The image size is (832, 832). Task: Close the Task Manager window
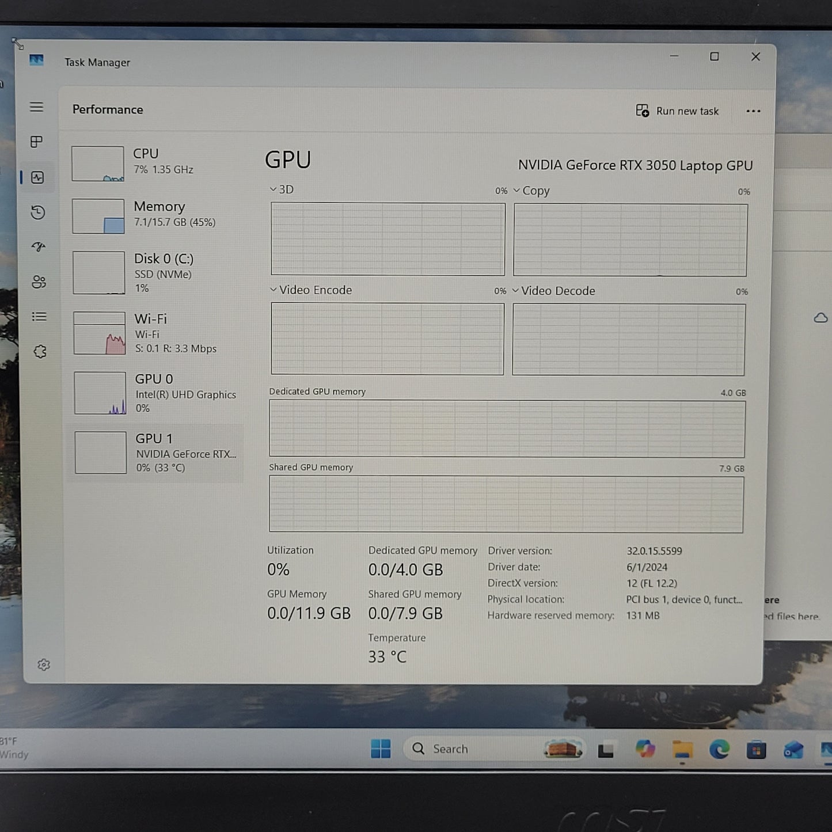[756, 56]
